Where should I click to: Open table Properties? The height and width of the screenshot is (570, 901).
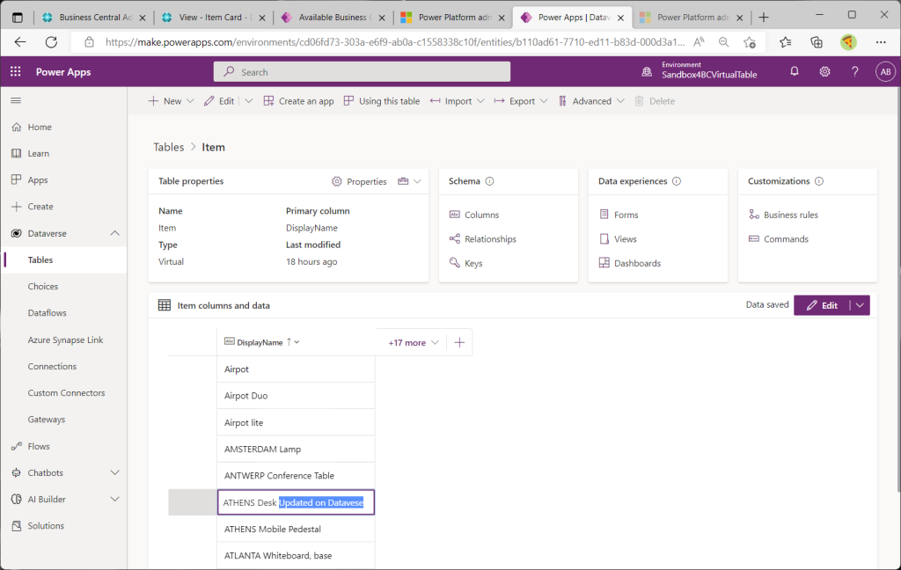[359, 181]
